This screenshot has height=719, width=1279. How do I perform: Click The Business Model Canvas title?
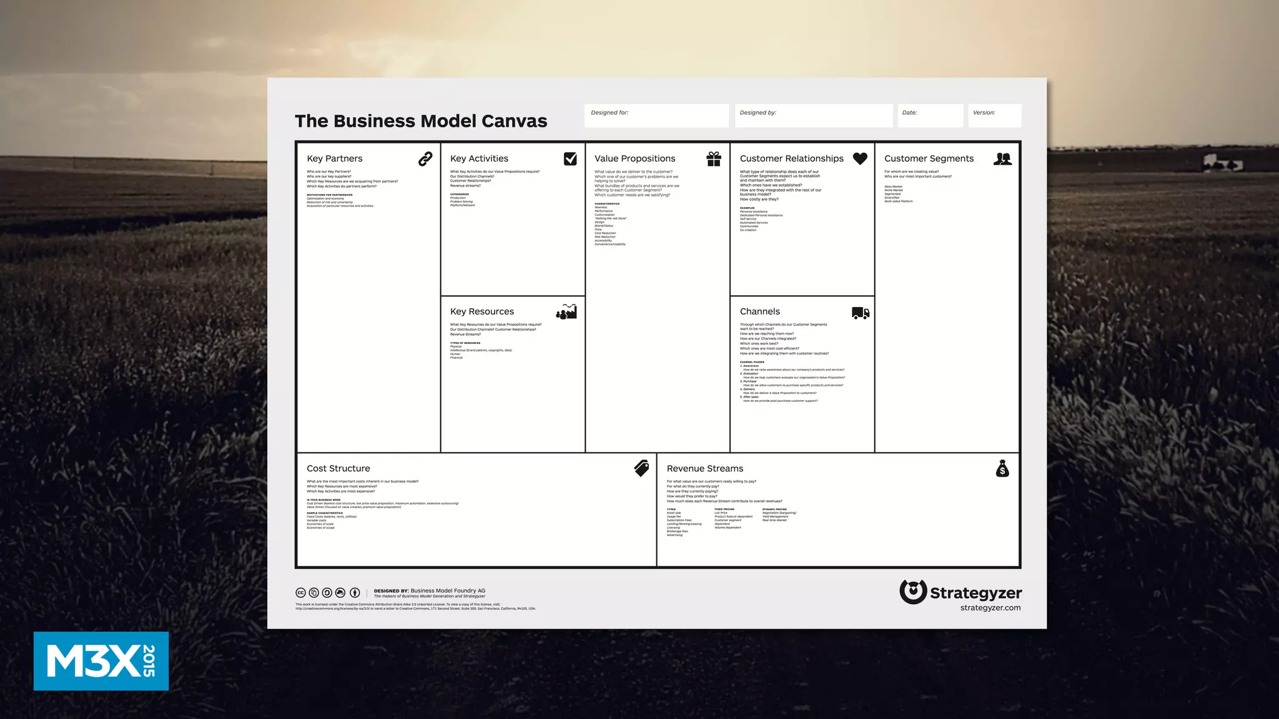[x=420, y=121]
